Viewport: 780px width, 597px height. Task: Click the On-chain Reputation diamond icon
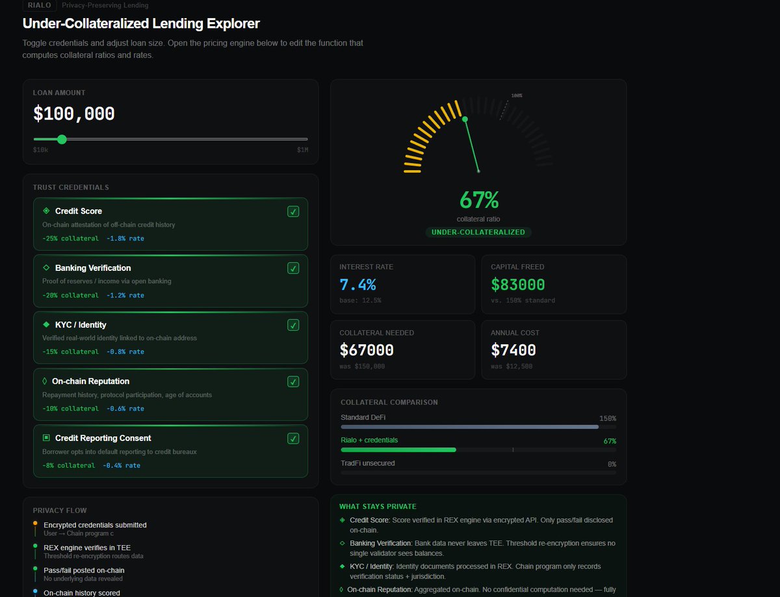coord(45,381)
